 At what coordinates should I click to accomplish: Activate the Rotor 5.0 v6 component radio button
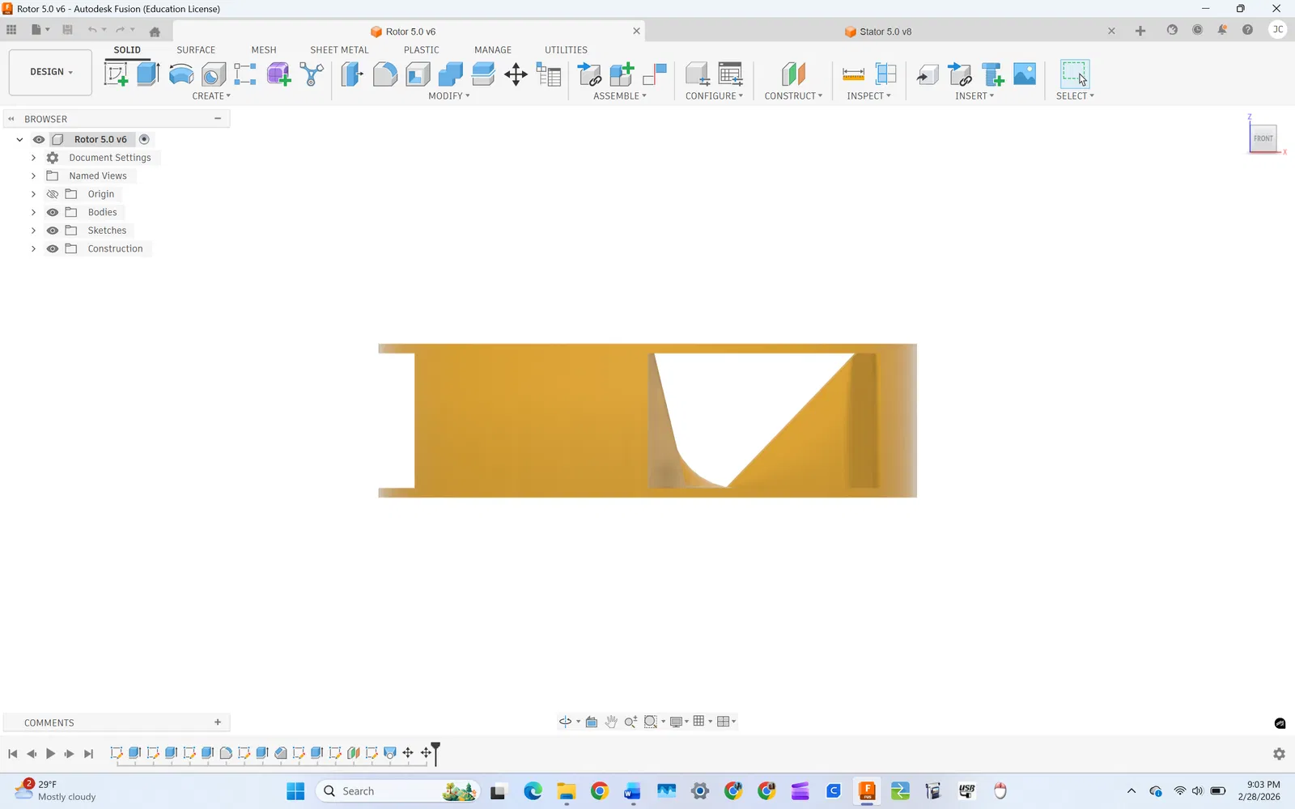coord(144,139)
